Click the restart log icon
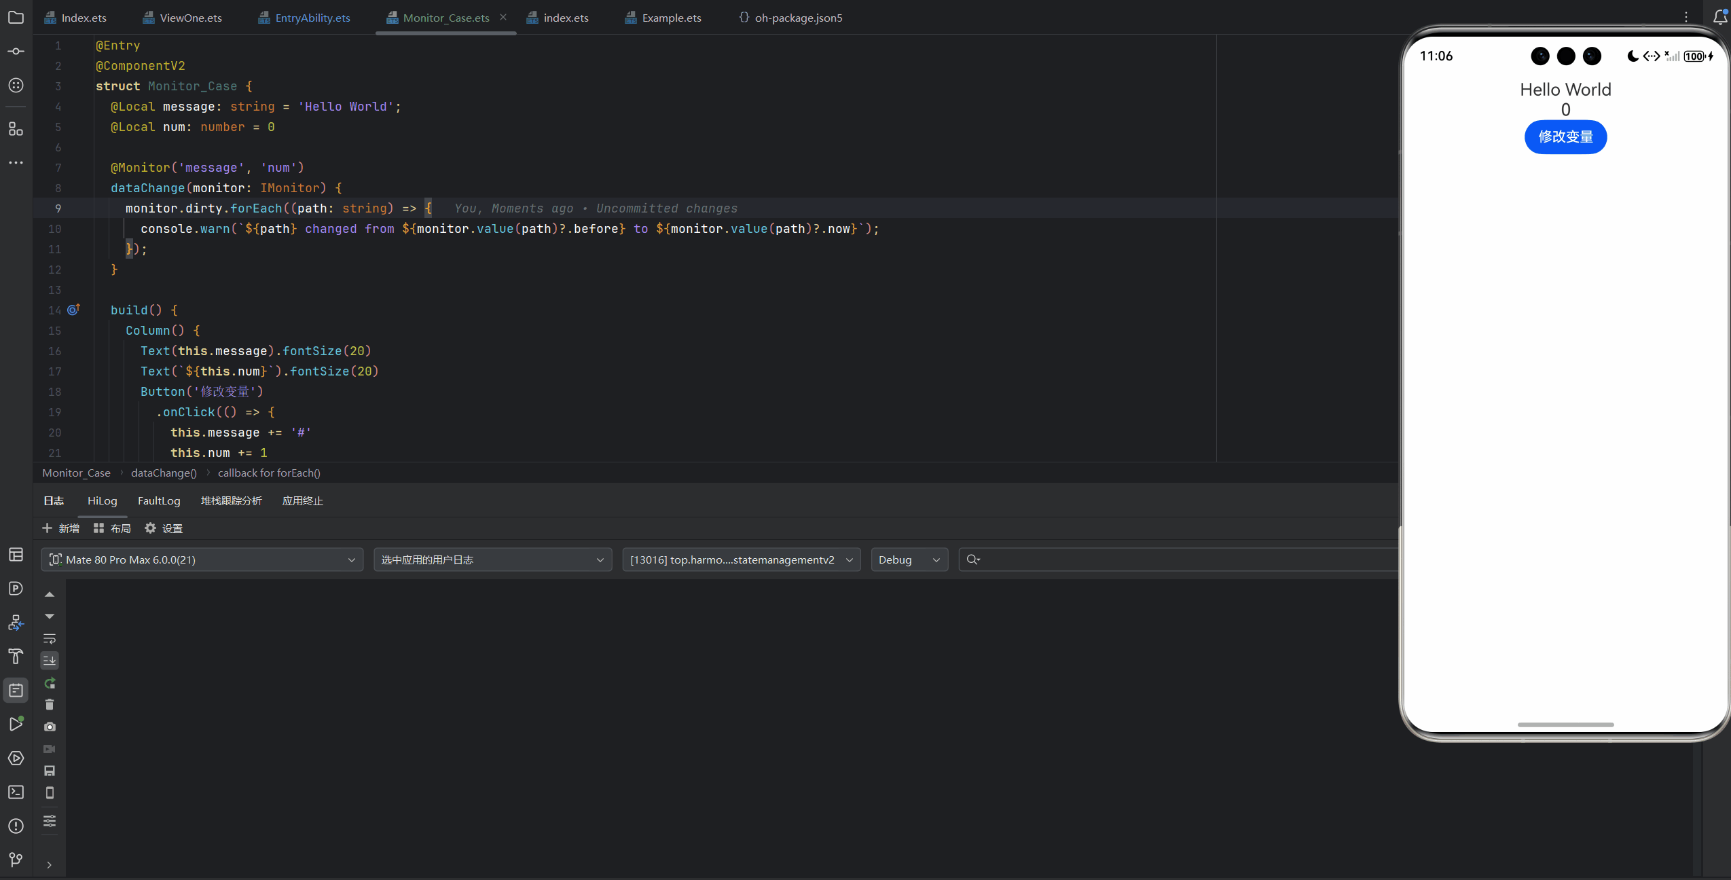Image resolution: width=1731 pixels, height=880 pixels. point(50,683)
